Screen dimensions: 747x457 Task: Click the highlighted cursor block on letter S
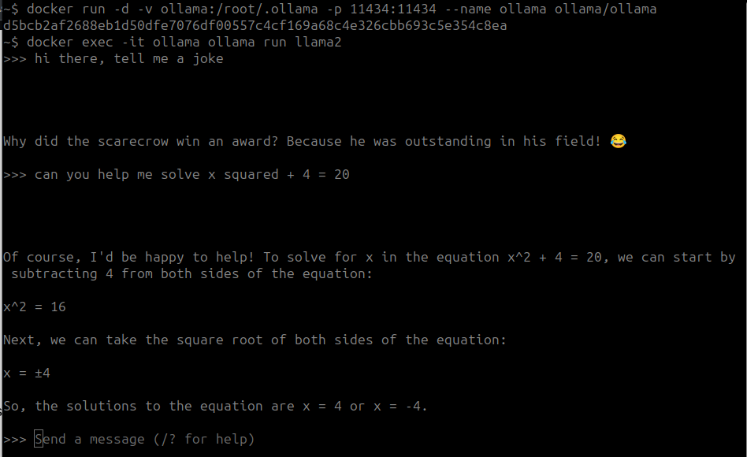(39, 438)
